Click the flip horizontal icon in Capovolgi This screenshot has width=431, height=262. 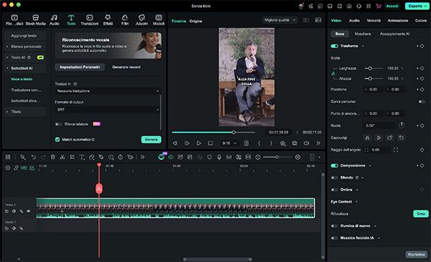pyautogui.click(x=367, y=138)
